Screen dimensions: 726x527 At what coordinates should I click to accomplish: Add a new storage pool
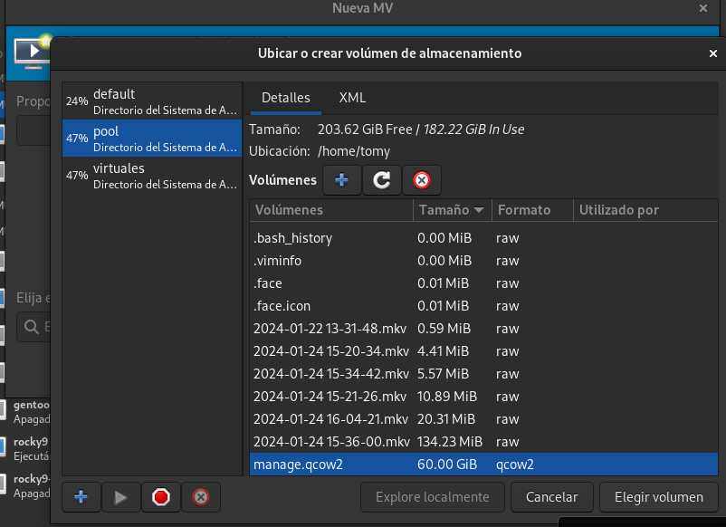point(81,496)
